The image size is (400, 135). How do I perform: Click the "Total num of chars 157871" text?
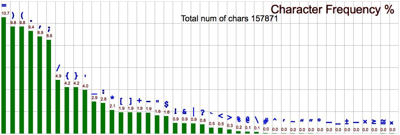tap(229, 19)
